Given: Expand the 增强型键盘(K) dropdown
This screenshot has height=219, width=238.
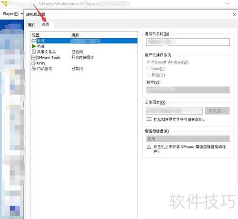Looking at the screenshot, I should (x=188, y=139).
